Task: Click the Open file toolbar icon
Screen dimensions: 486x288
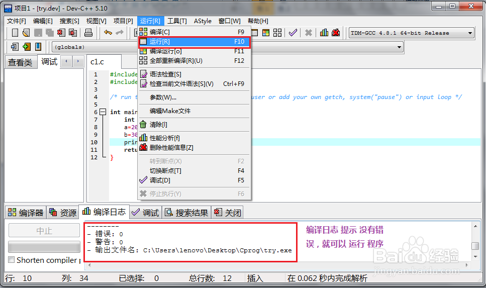Action: tap(26, 33)
